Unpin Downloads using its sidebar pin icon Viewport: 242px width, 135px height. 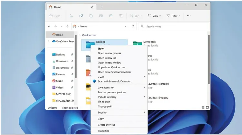[x=72, y=61]
